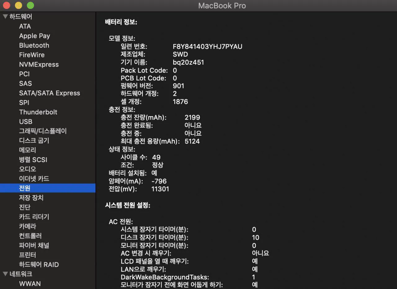Click the amperage value -796
Viewport: 397px width, 289px height.
click(159, 181)
